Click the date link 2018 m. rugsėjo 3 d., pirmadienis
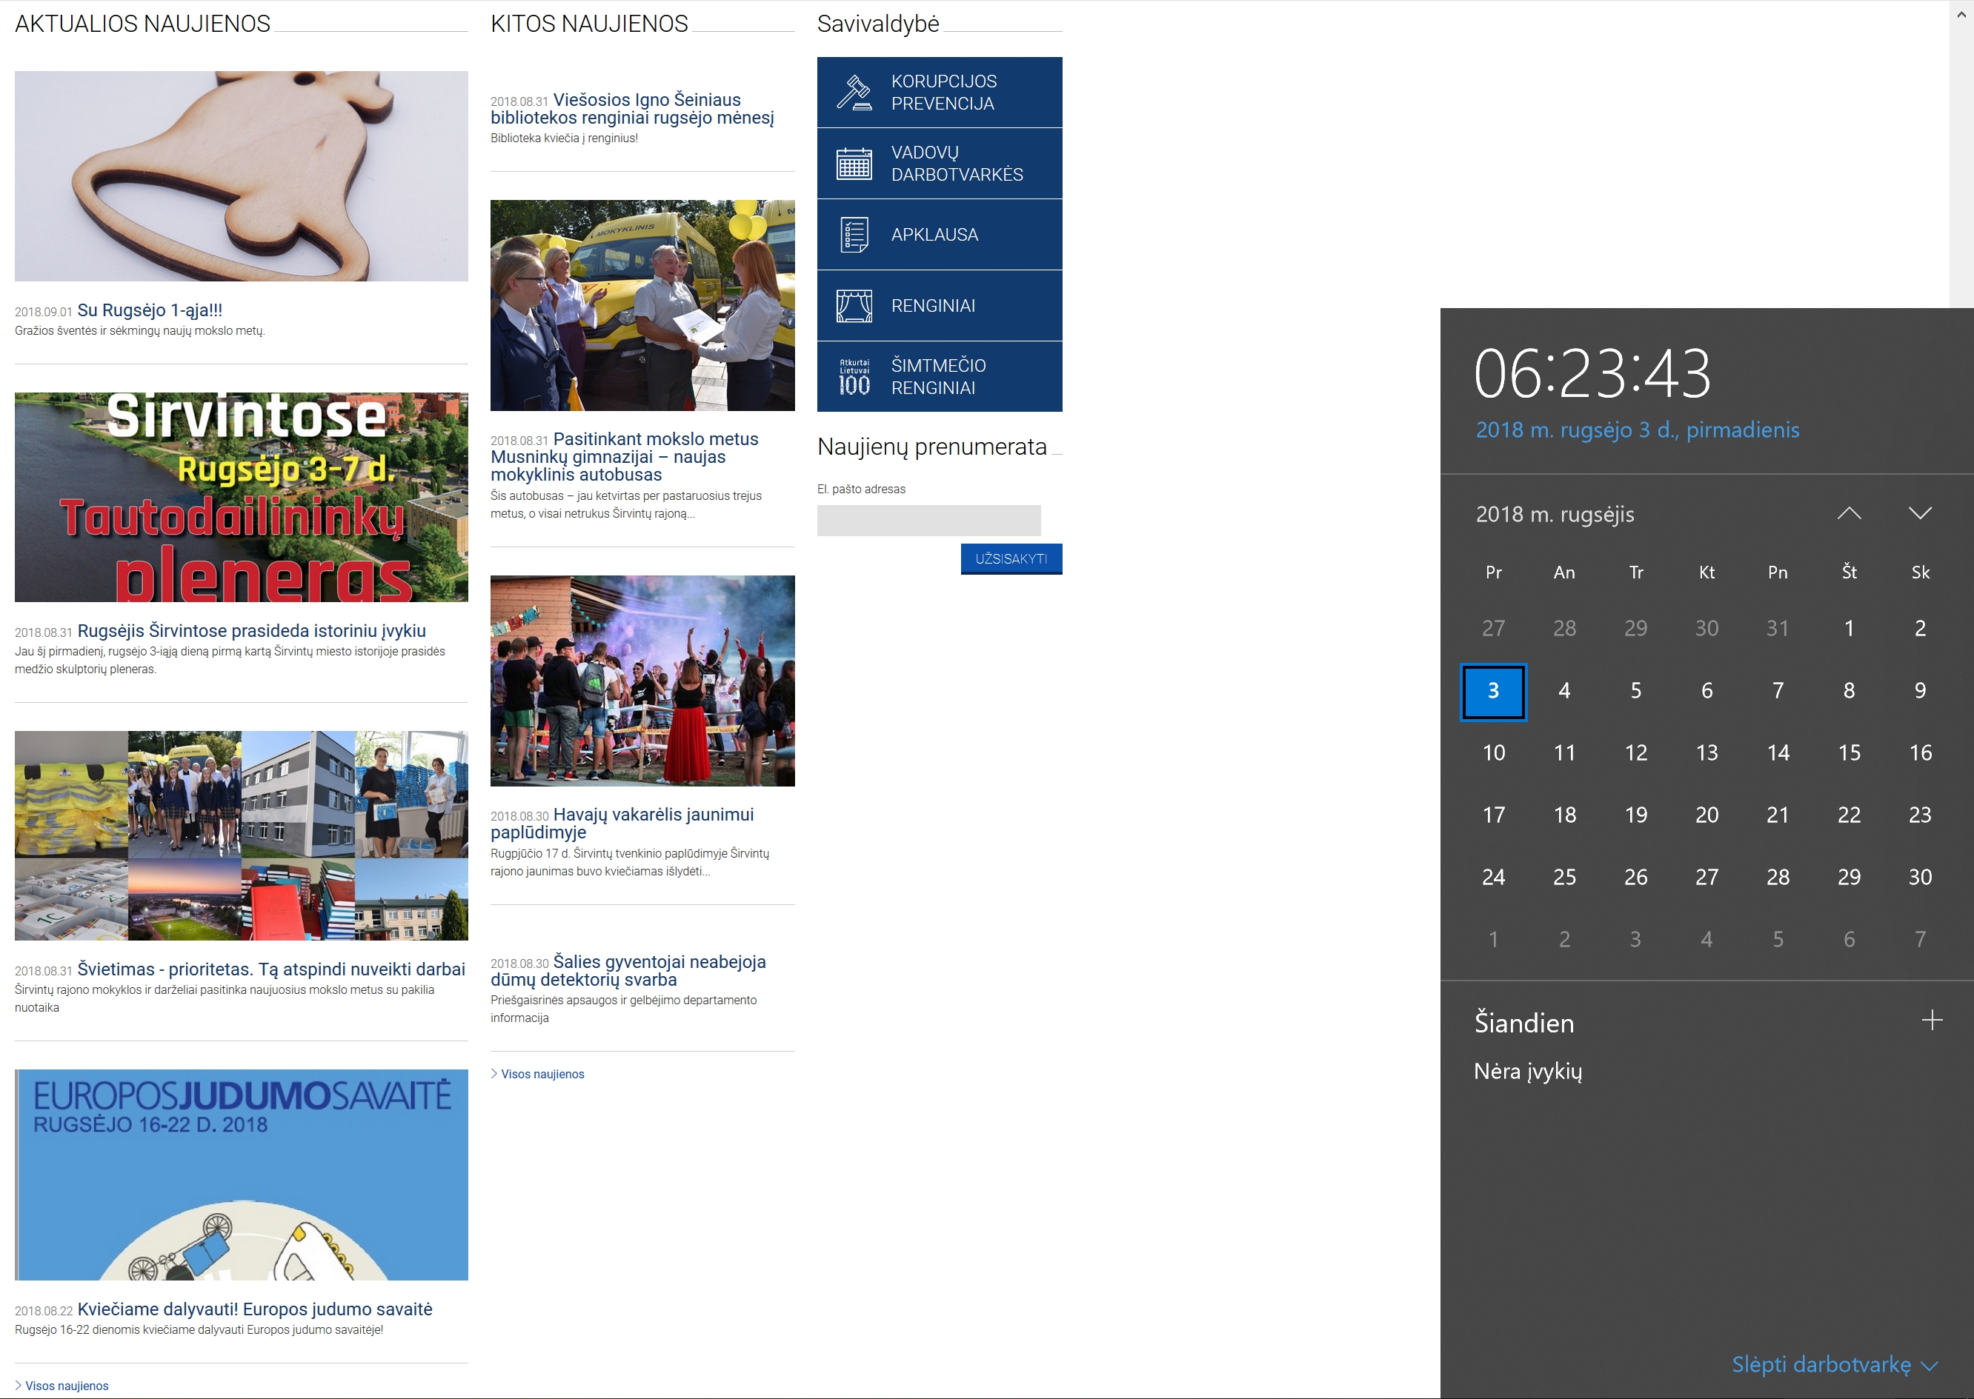The image size is (1974, 1399). 1637,430
